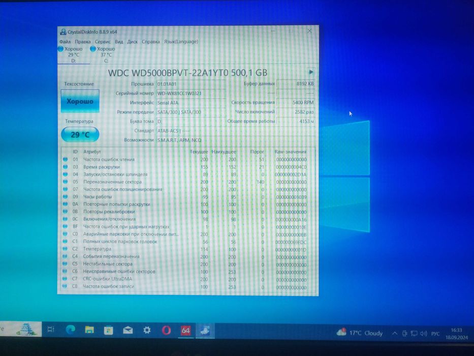Click the serial number field WD-WX81CC1W0321
The width and height of the screenshot is (474, 356).
(x=191, y=93)
